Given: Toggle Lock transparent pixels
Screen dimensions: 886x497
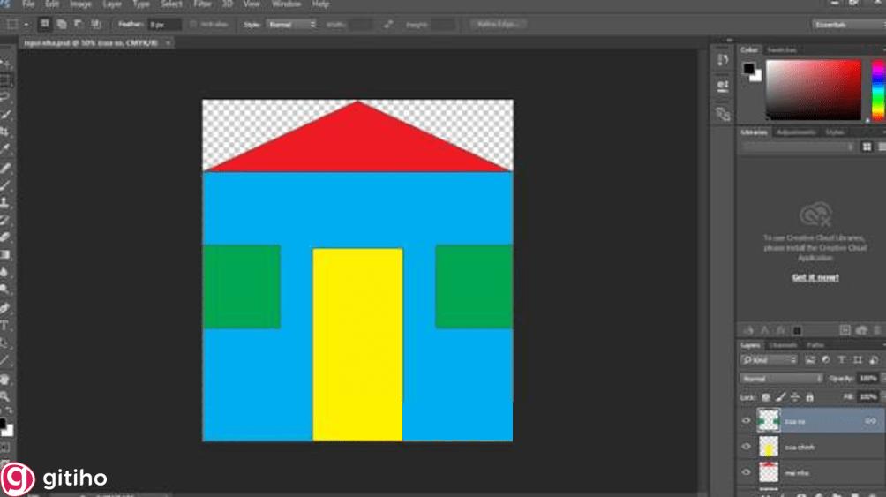Looking at the screenshot, I should tap(766, 397).
